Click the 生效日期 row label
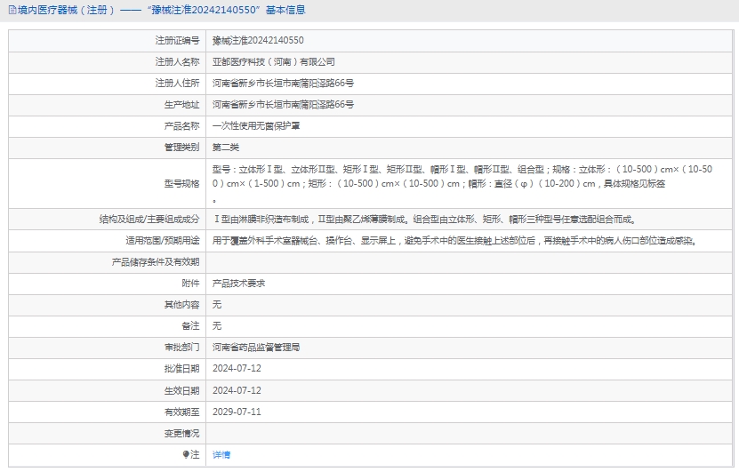Image resolution: width=739 pixels, height=472 pixels. coord(181,390)
